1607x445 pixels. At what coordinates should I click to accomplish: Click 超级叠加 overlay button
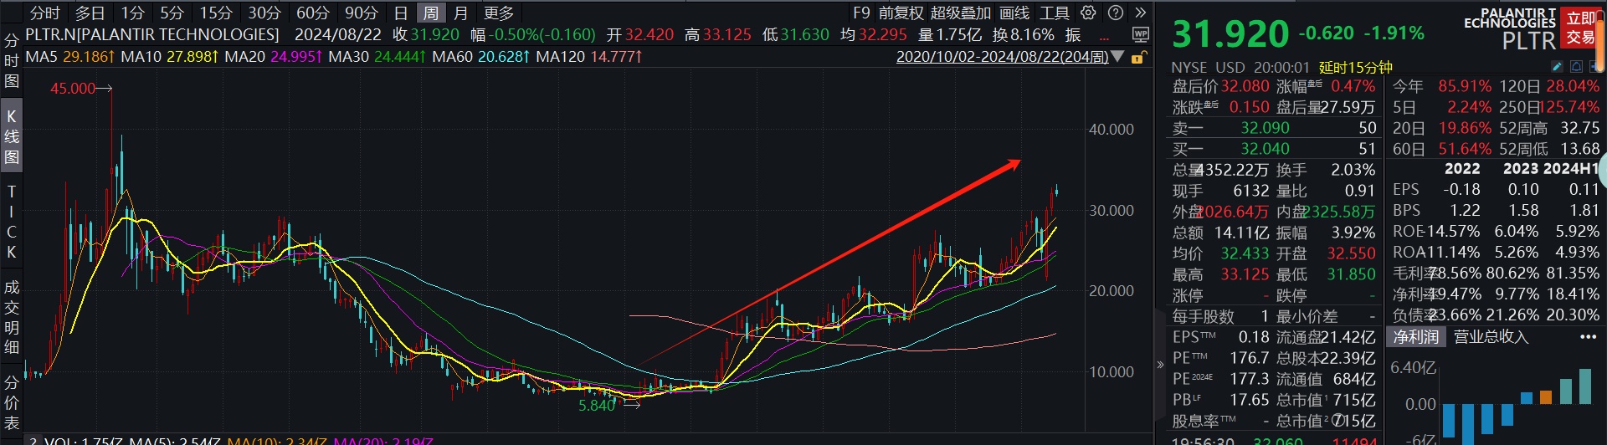tap(961, 13)
